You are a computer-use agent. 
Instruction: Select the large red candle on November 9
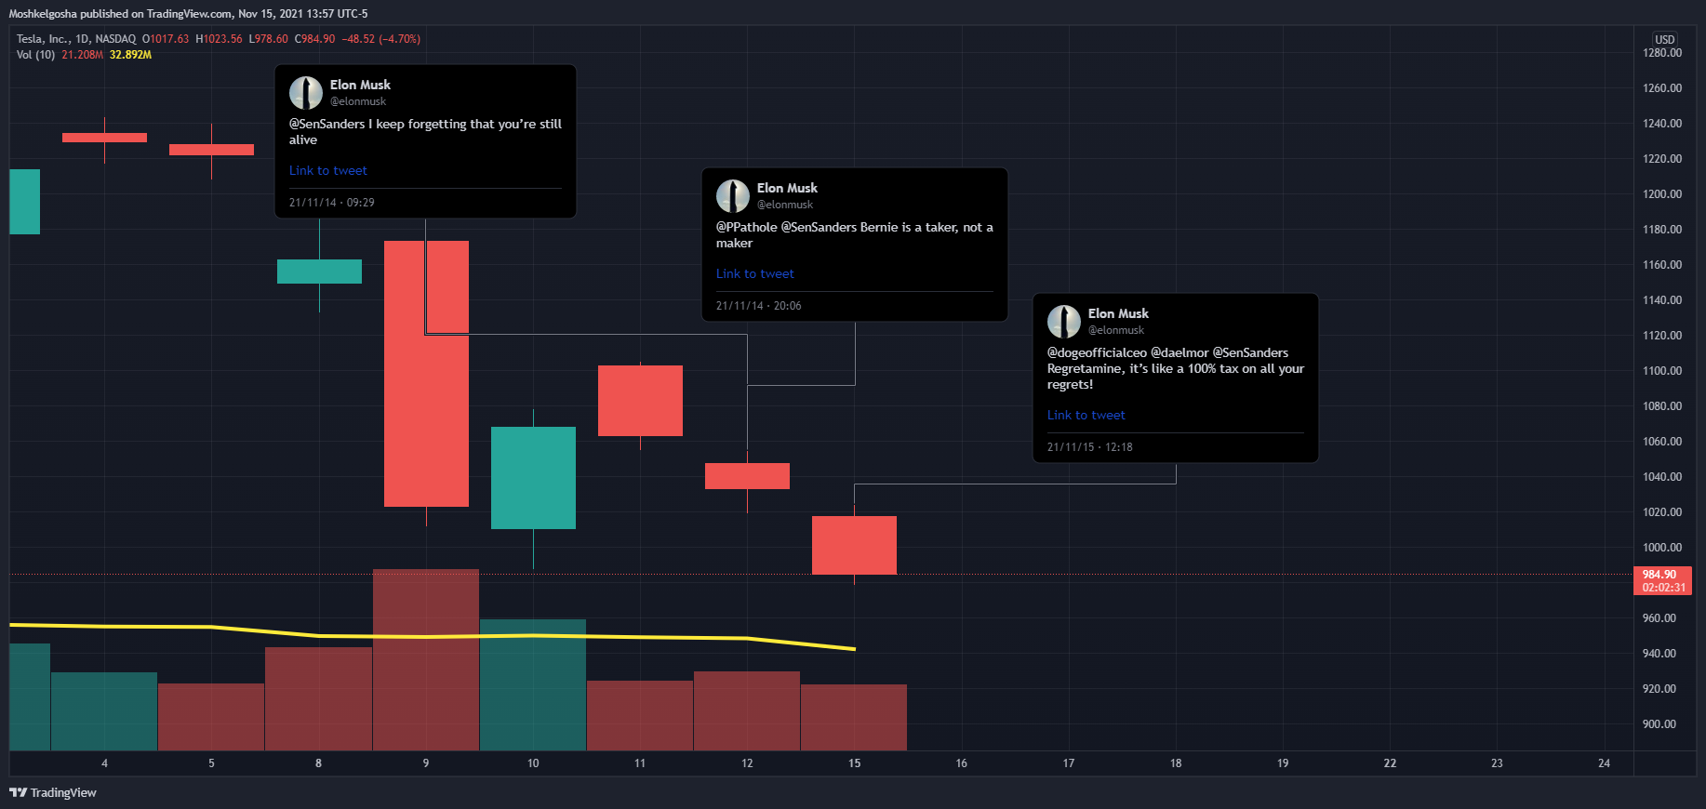point(426,374)
